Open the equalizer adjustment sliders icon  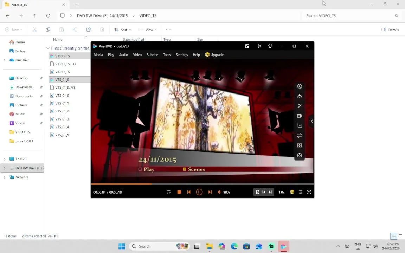click(301, 192)
